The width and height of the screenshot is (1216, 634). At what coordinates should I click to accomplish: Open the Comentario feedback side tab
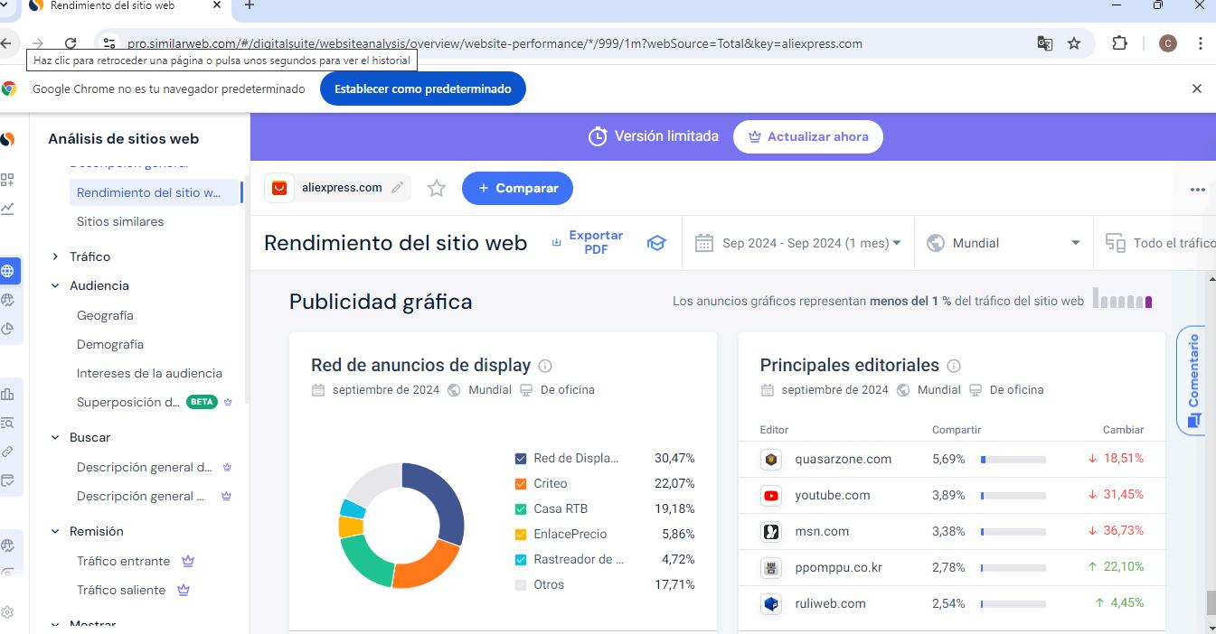1192,380
